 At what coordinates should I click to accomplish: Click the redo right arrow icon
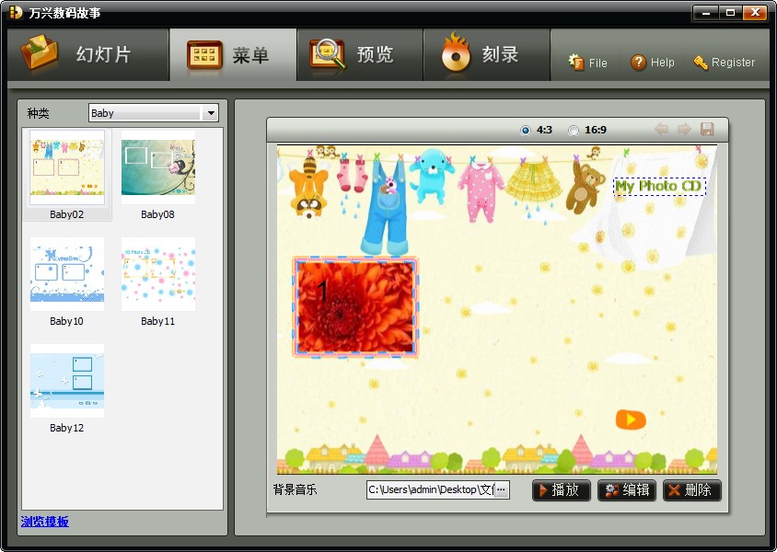(x=684, y=129)
